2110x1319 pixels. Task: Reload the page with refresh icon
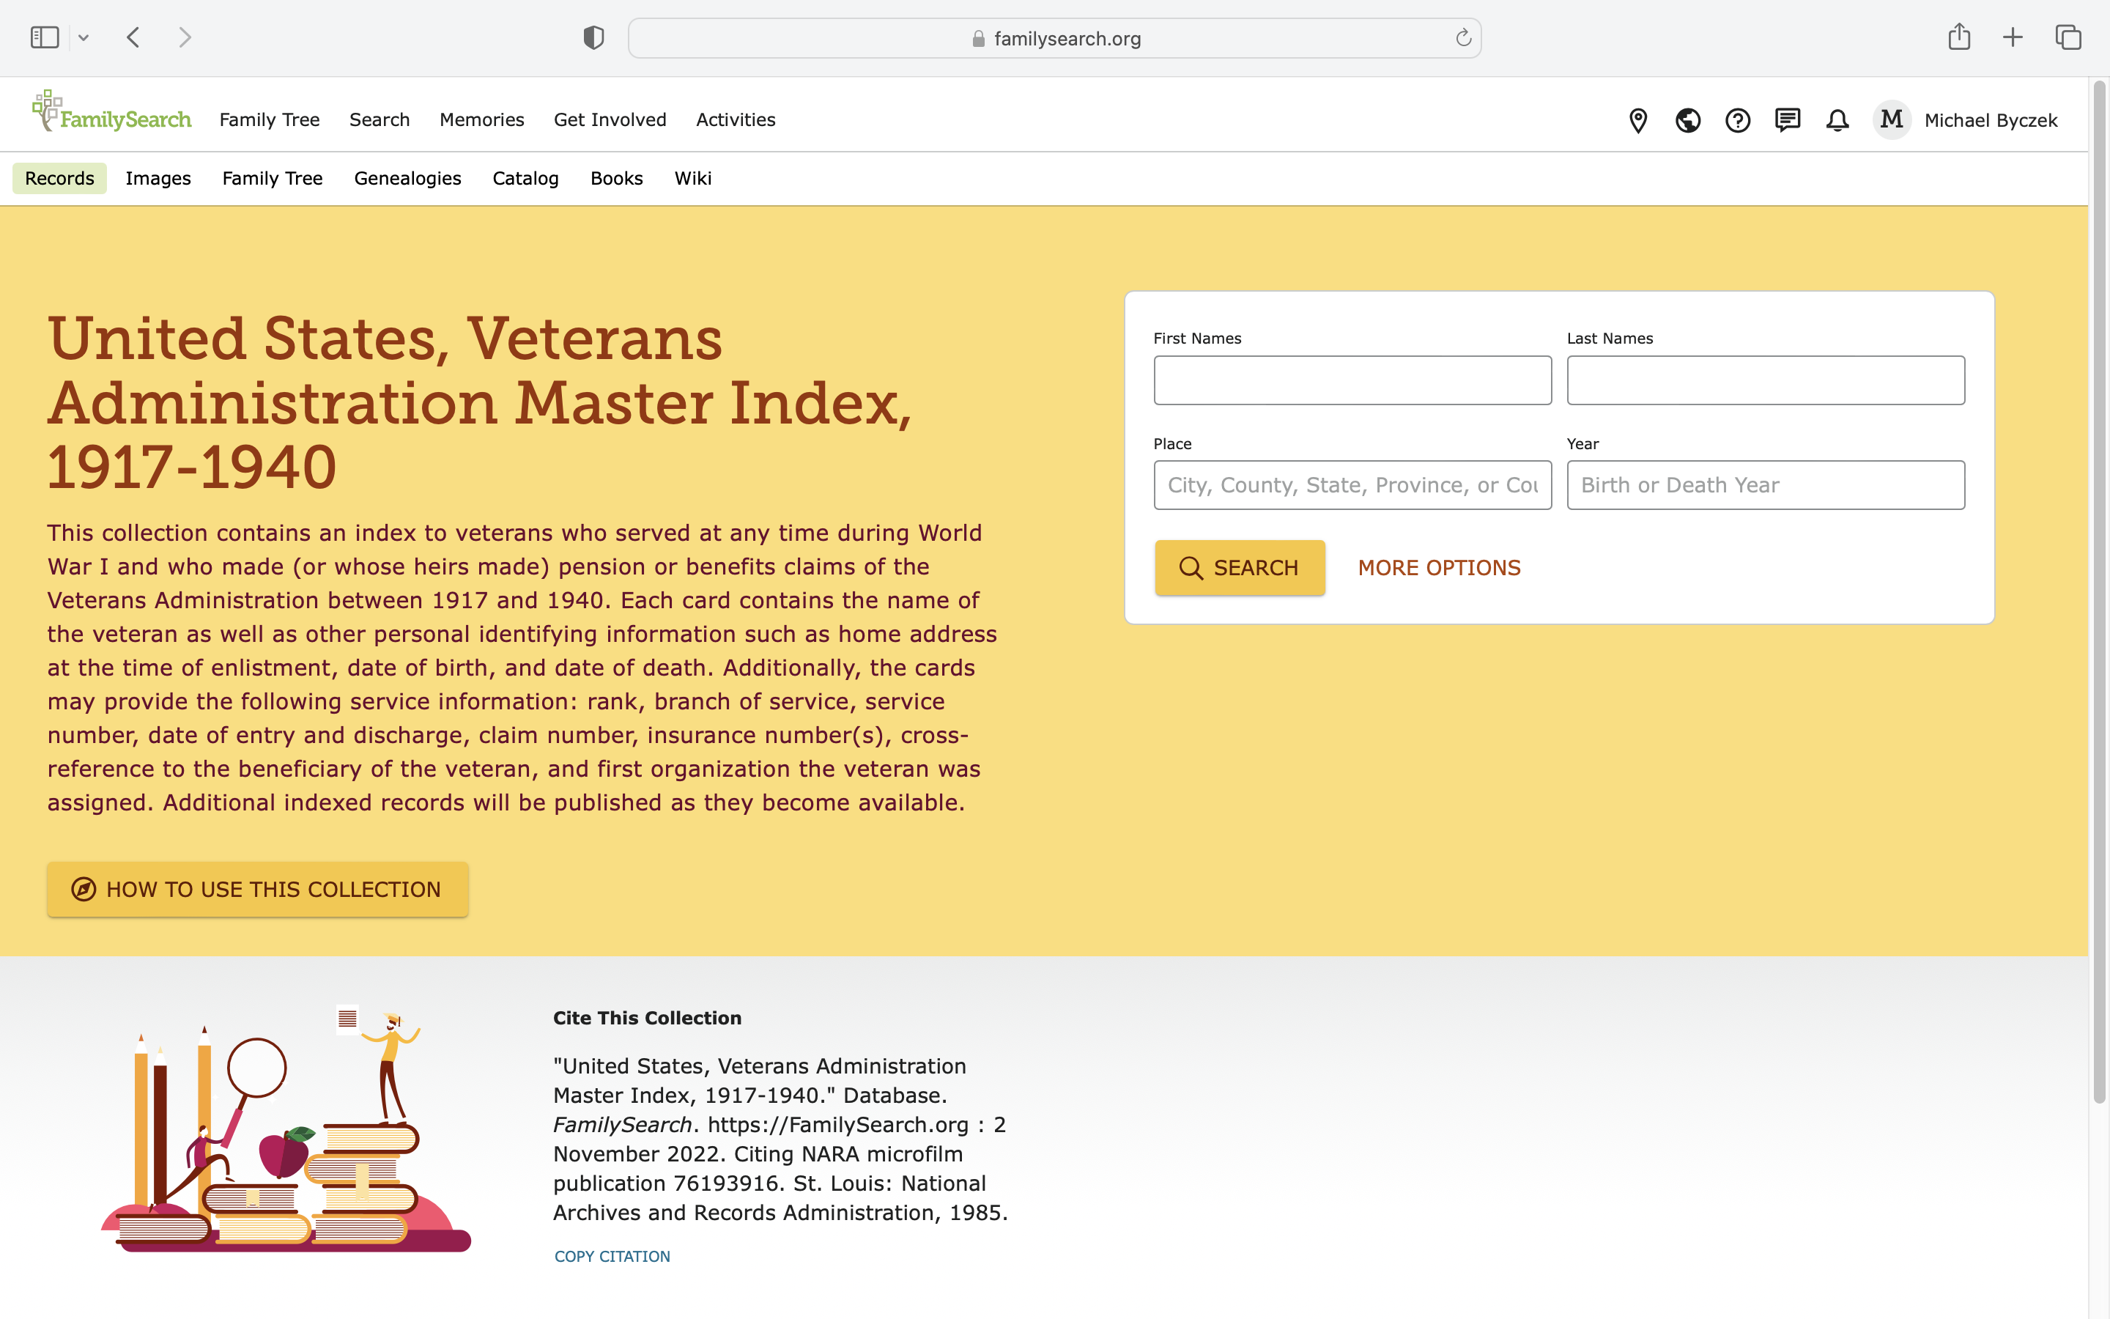click(1462, 38)
